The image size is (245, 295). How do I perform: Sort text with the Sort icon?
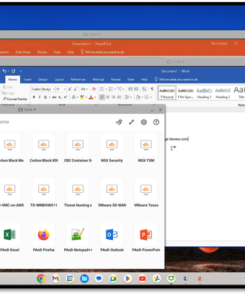(x=144, y=89)
